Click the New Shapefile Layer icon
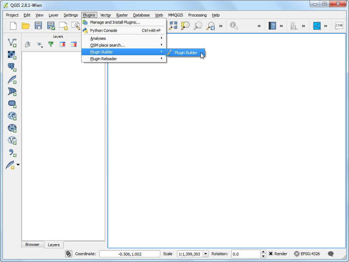The width and height of the screenshot is (349, 262). click(10, 165)
